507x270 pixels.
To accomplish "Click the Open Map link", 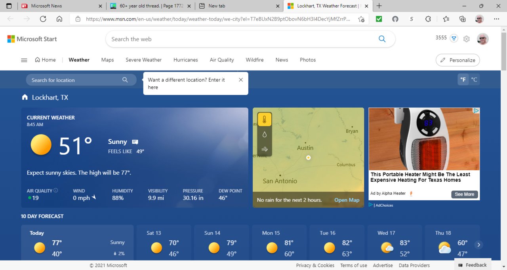I will click(347, 200).
